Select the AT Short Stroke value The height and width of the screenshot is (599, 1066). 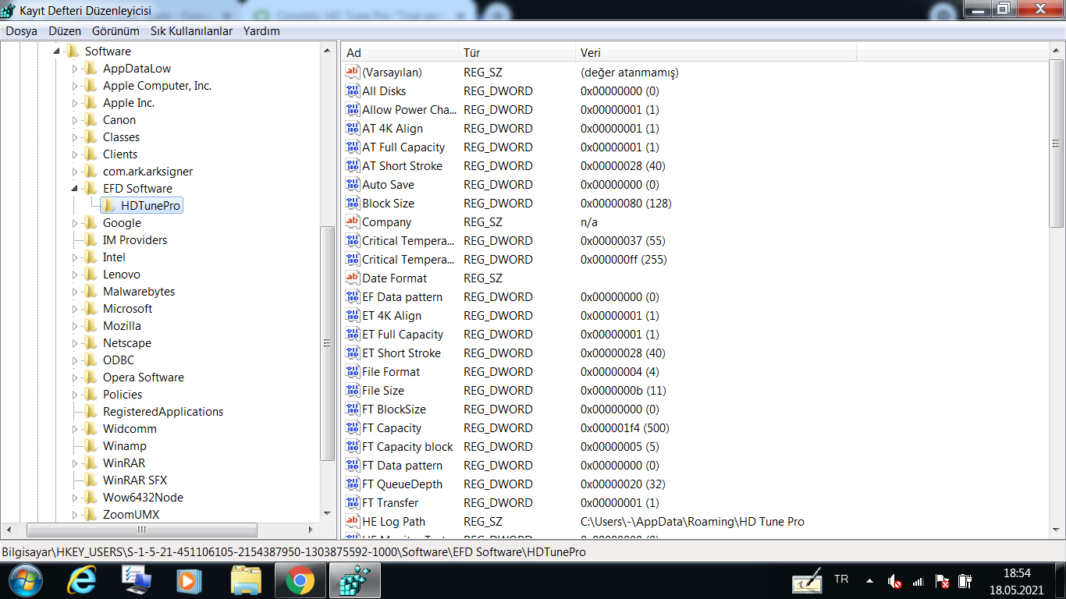(x=402, y=166)
